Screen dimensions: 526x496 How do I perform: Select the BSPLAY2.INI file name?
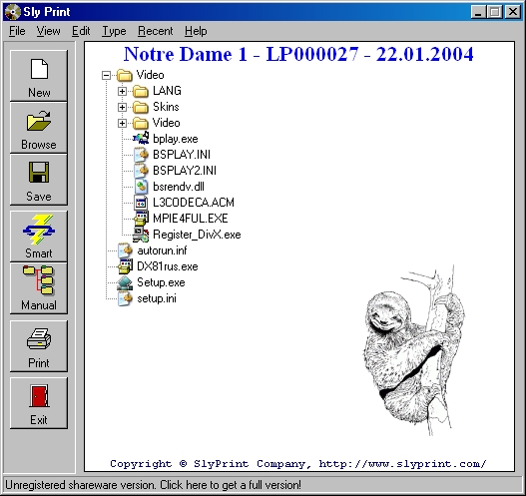(x=185, y=171)
